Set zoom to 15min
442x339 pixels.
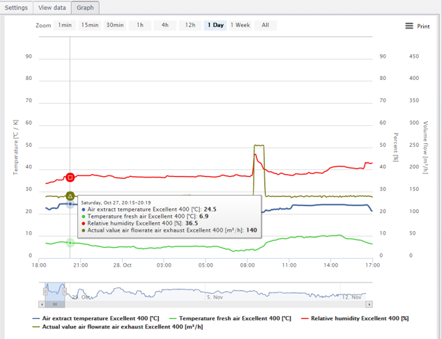tap(90, 25)
